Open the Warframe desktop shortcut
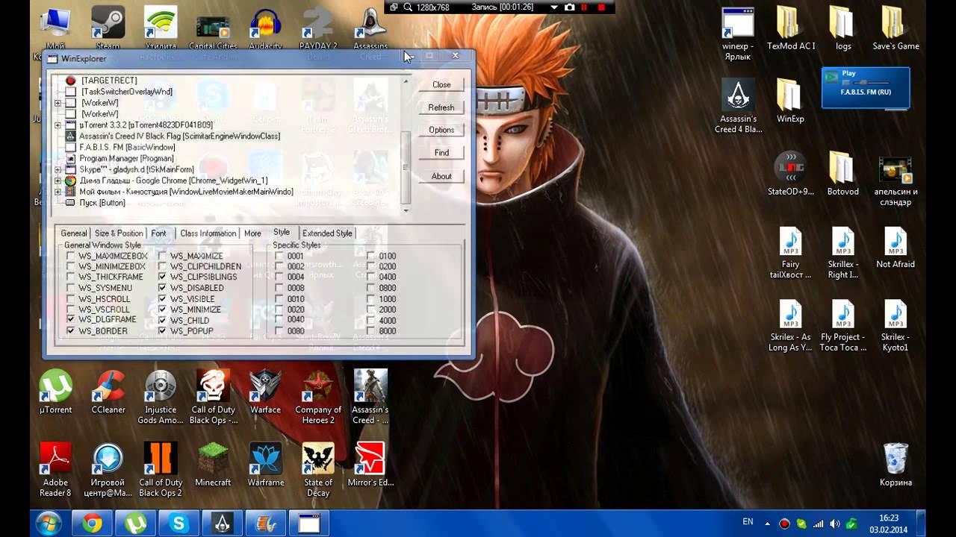The width and height of the screenshot is (956, 537). pos(265,464)
